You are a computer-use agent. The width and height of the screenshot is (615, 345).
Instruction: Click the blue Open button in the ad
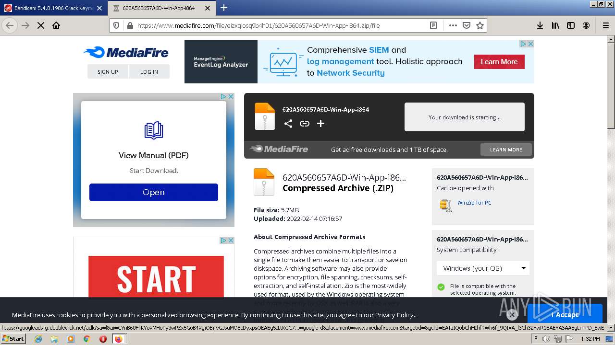click(x=154, y=192)
